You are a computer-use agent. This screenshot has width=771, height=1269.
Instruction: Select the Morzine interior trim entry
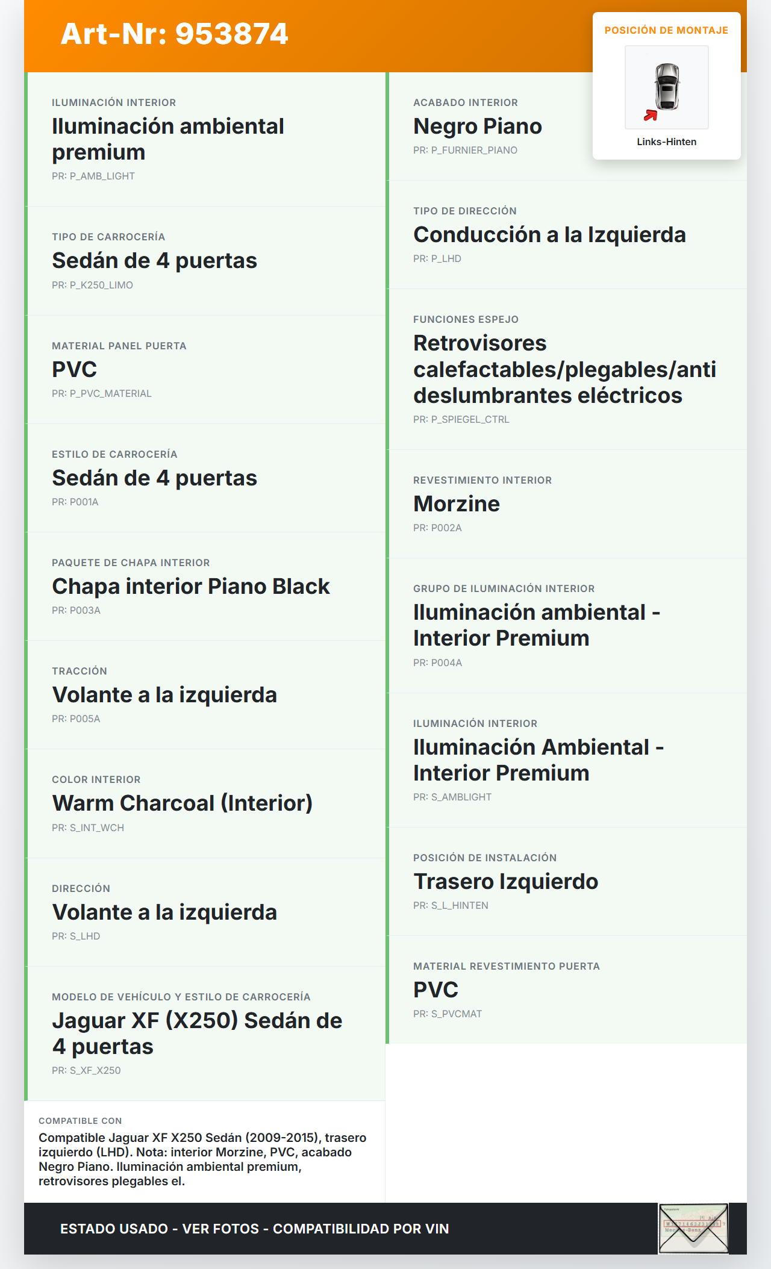pos(457,504)
